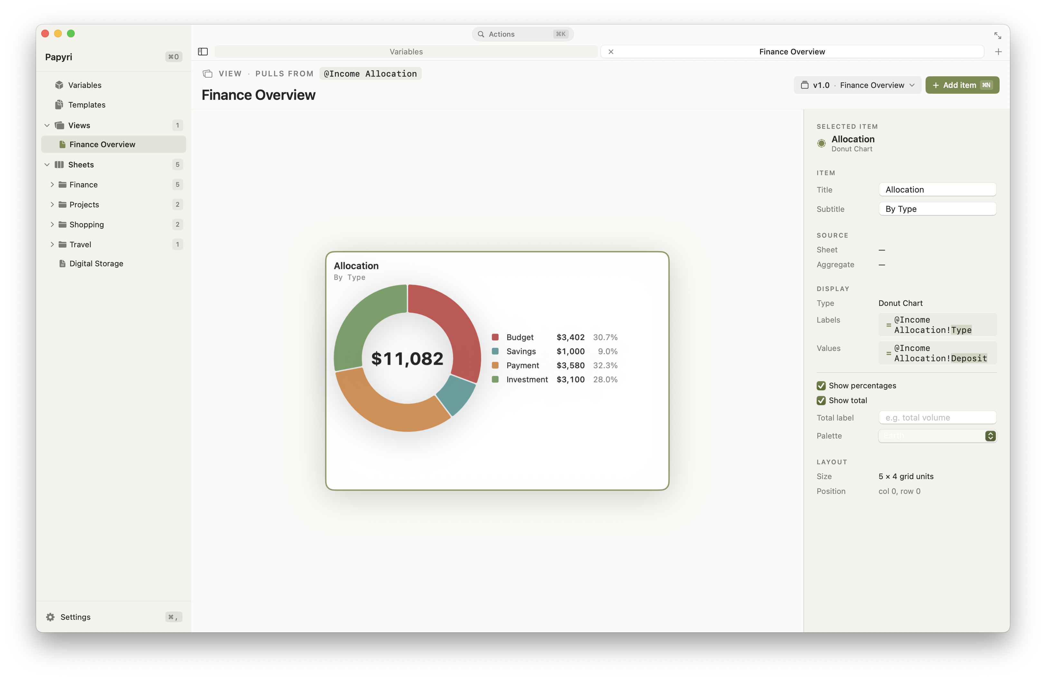
Task: Select the Finance Overview tab
Action: [x=792, y=52]
